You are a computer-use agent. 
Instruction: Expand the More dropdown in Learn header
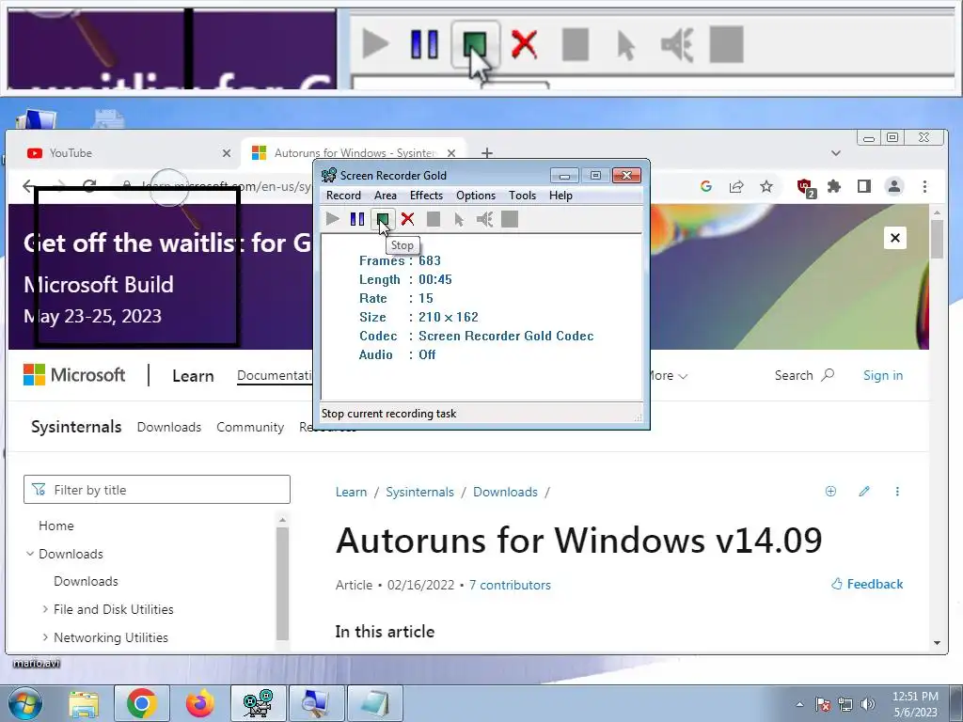(x=669, y=376)
